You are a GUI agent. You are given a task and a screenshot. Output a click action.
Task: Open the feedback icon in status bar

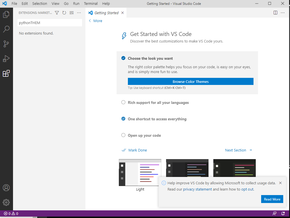tap(274, 213)
